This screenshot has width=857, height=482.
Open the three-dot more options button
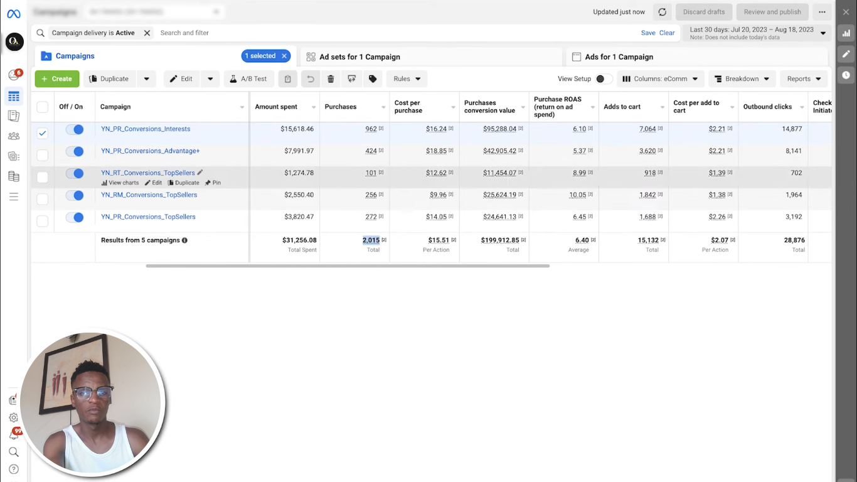point(822,12)
